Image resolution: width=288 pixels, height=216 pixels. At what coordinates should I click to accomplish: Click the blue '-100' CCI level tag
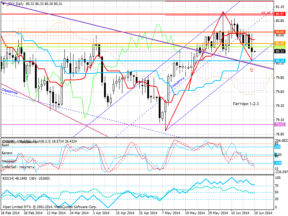(x=278, y=163)
